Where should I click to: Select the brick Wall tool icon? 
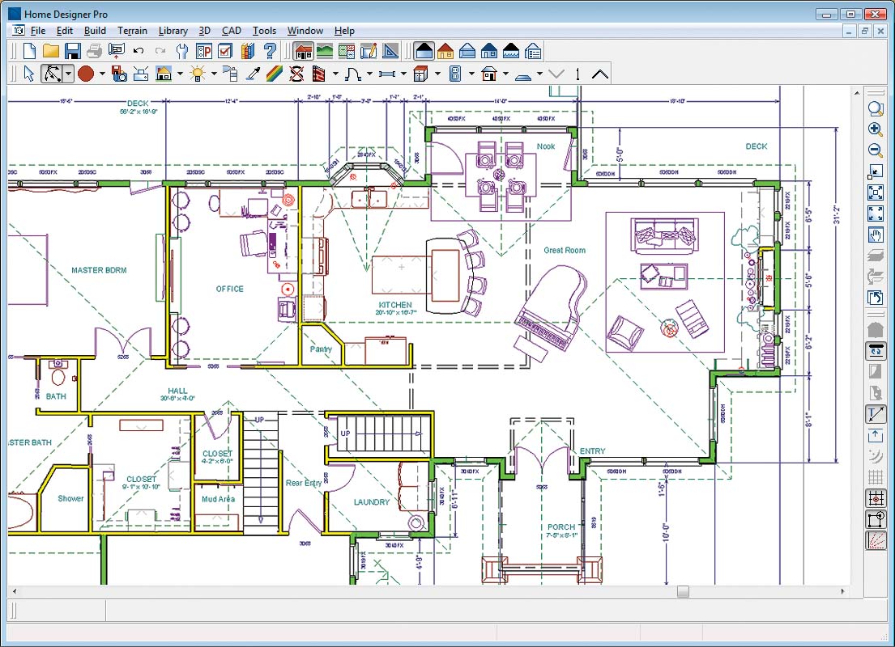click(x=319, y=74)
